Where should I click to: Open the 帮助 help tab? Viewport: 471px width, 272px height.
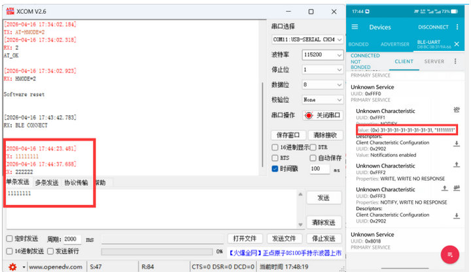pos(101,183)
